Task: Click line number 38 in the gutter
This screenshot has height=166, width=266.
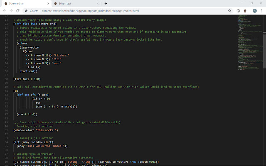Action: [6, 79]
